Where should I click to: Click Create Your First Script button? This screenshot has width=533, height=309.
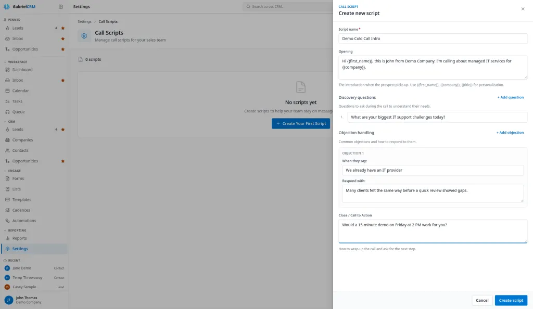(x=301, y=124)
